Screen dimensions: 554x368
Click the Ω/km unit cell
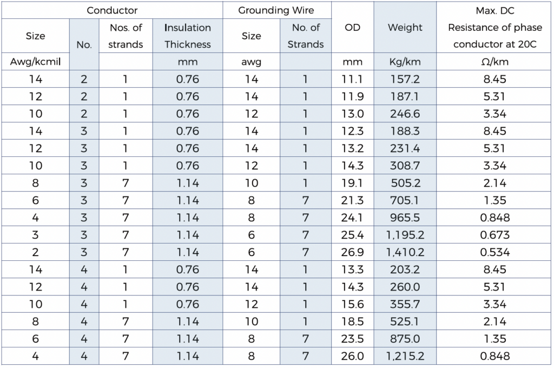coord(494,62)
